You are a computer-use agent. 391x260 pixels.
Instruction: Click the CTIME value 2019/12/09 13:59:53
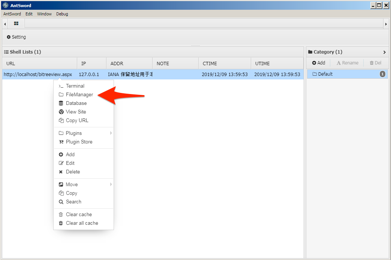pos(225,74)
